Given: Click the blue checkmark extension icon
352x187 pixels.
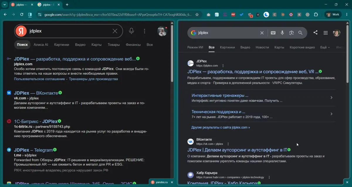Looking at the screenshot, I should point(241,14).
